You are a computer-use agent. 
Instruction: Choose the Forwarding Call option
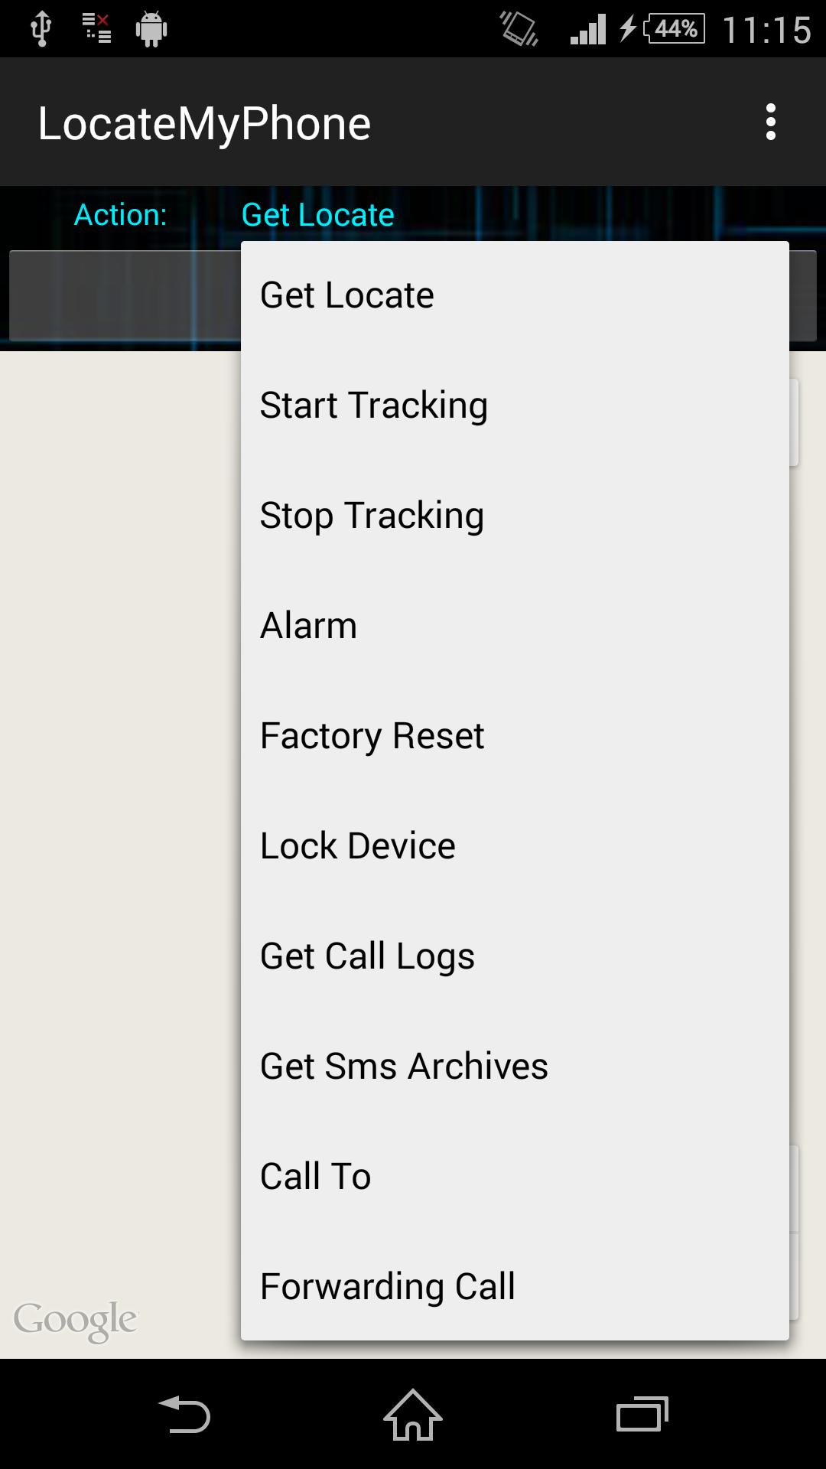pyautogui.click(x=514, y=1286)
